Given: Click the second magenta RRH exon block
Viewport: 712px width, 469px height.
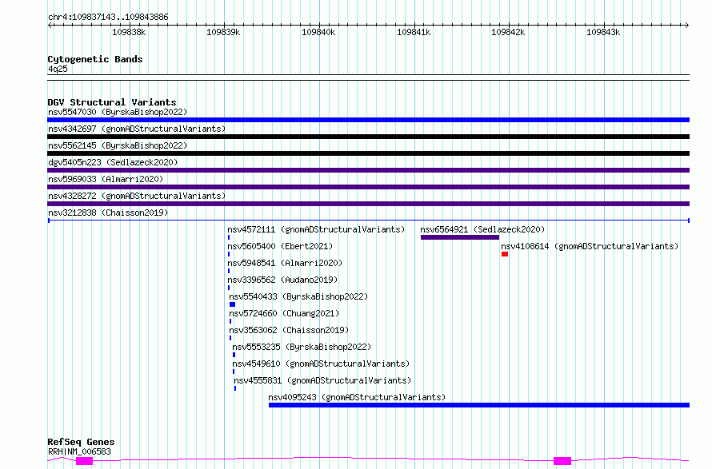Looking at the screenshot, I should 562,461.
